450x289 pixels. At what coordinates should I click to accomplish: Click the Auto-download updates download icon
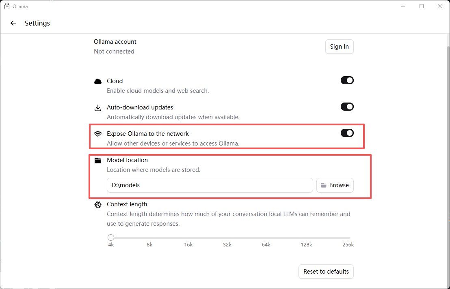point(98,108)
